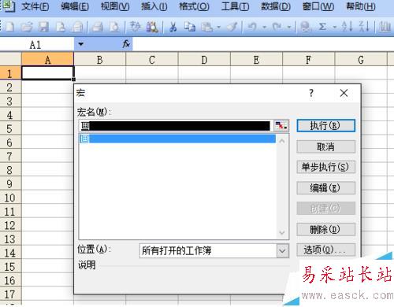The height and width of the screenshot is (307, 394).
Task: Expand the Paste options dropdown arrow
Action: [x=218, y=27]
